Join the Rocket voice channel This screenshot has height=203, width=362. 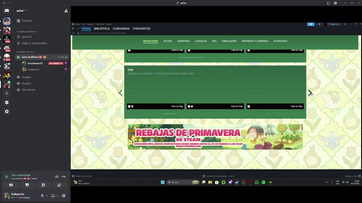(42, 83)
